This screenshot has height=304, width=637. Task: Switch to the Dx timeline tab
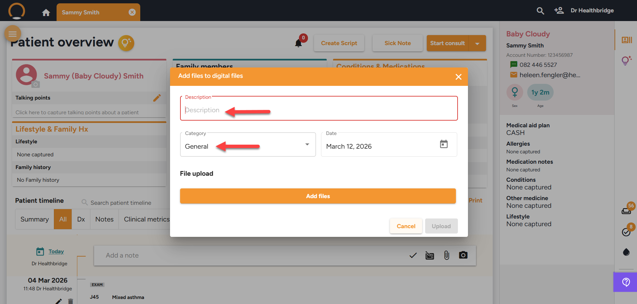coord(81,219)
